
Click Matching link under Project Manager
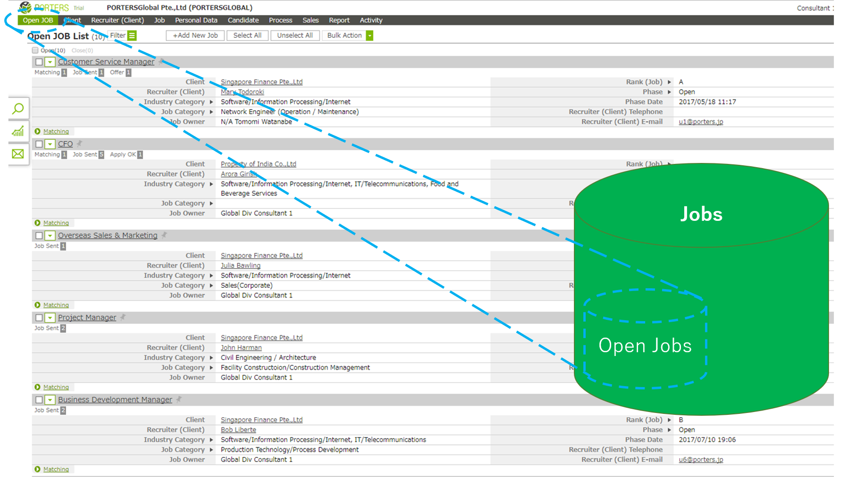point(56,387)
